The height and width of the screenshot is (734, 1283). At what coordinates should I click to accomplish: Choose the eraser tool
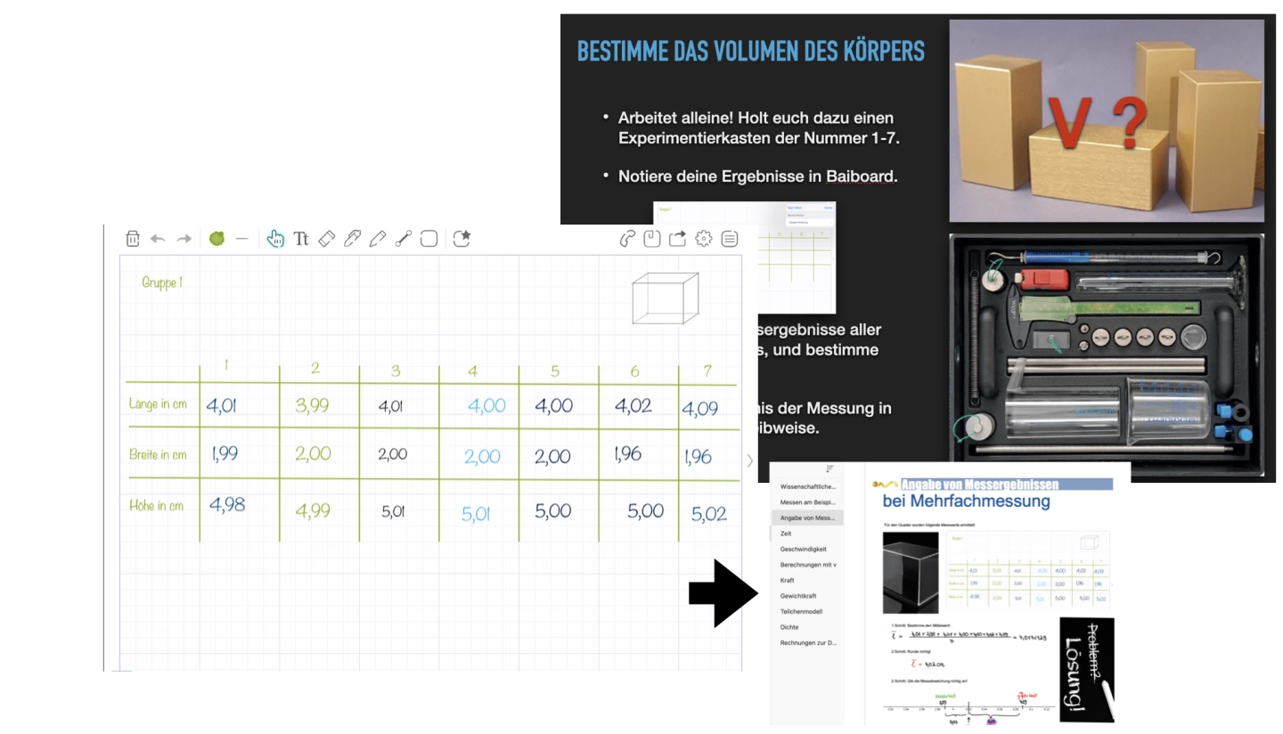[326, 238]
